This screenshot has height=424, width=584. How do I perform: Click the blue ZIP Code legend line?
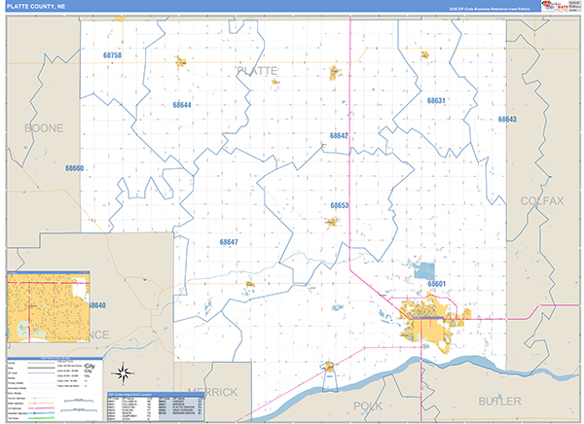pos(41,372)
